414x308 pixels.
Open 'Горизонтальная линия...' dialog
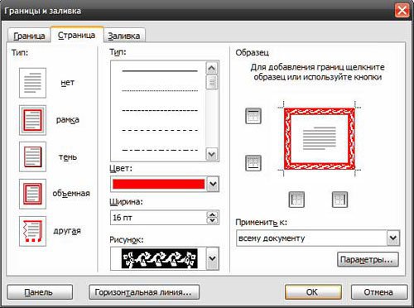pyautogui.click(x=144, y=292)
